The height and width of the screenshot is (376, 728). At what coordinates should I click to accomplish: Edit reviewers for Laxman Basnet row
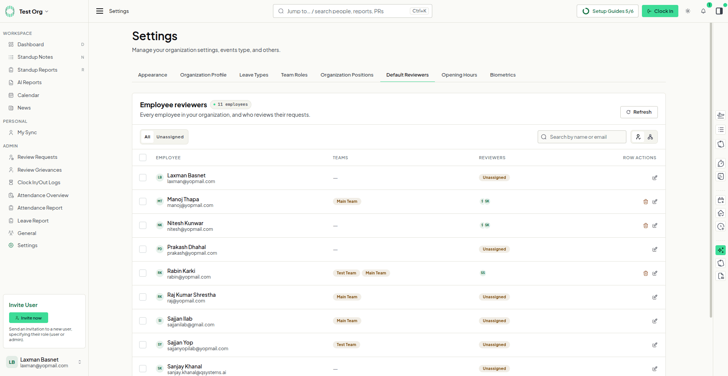click(655, 178)
